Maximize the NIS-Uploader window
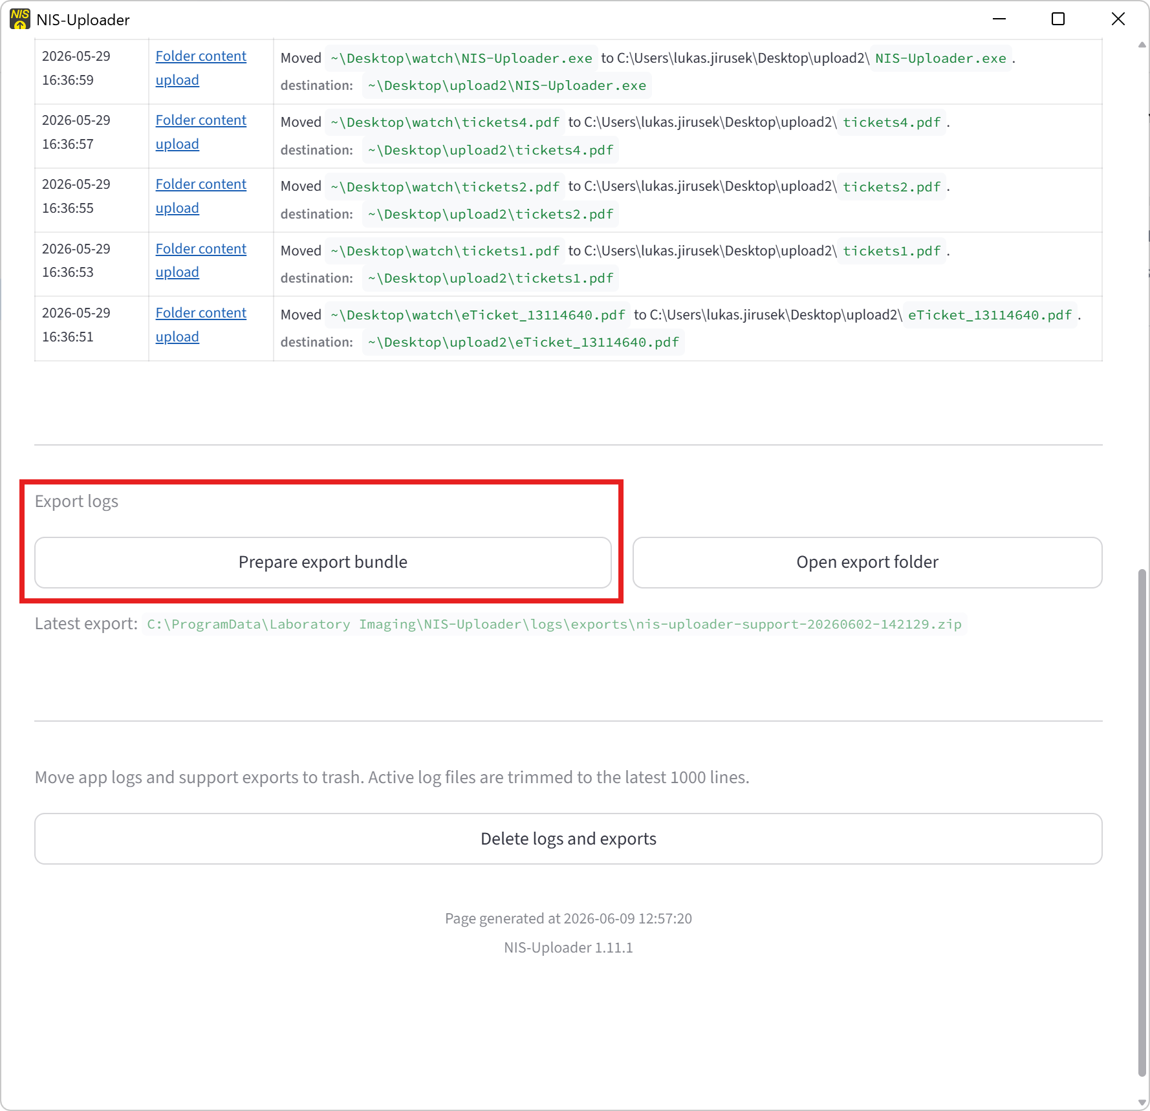Viewport: 1150px width, 1111px height. pos(1058,19)
